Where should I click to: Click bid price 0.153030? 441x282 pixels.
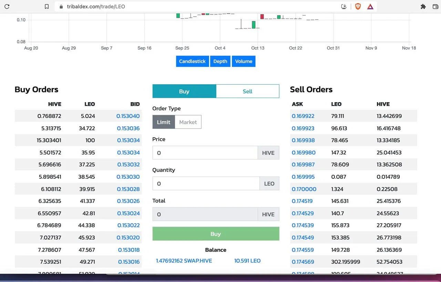tap(128, 177)
